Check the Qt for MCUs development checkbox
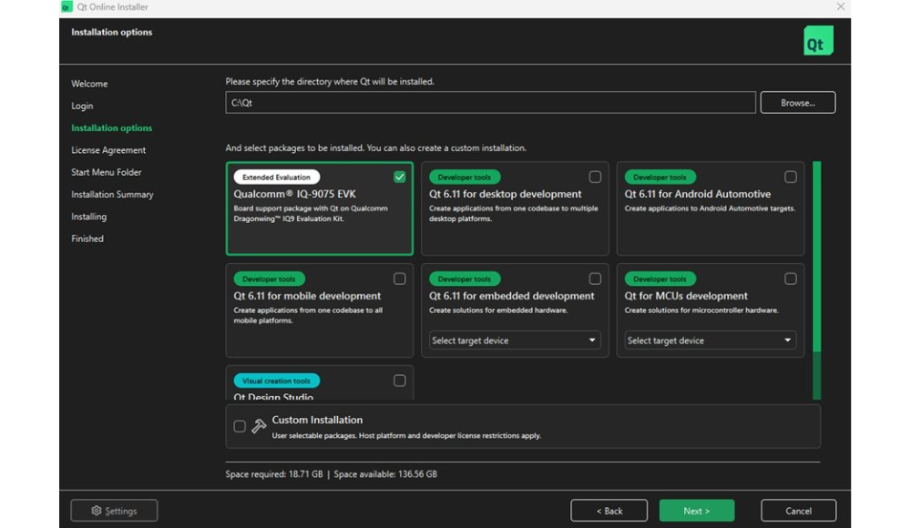This screenshot has width=911, height=528. [x=790, y=279]
